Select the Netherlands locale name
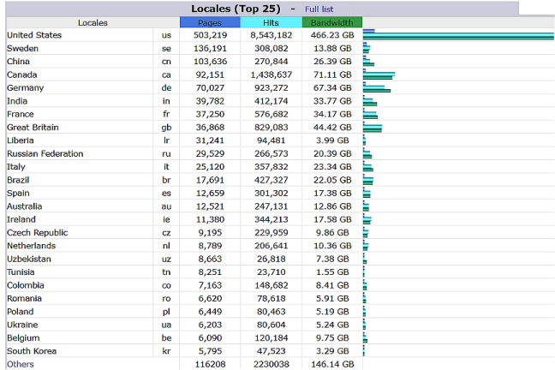Viewport: 555px width, 370px height. [32, 246]
